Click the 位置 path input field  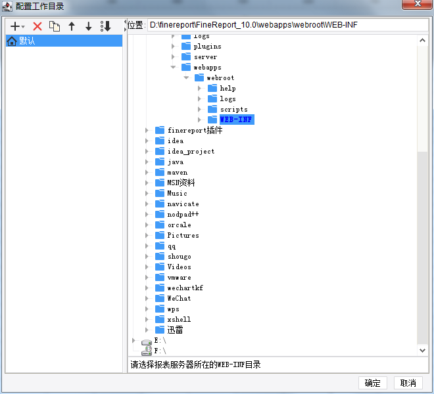[287, 25]
